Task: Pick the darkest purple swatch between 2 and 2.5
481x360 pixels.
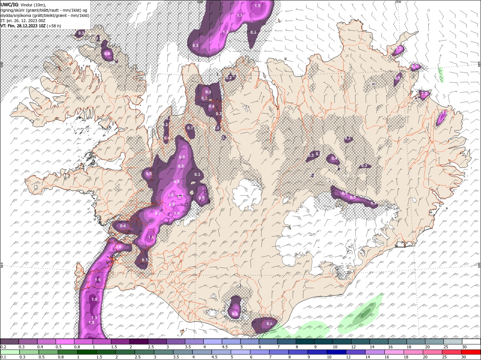Action: coord(139,342)
